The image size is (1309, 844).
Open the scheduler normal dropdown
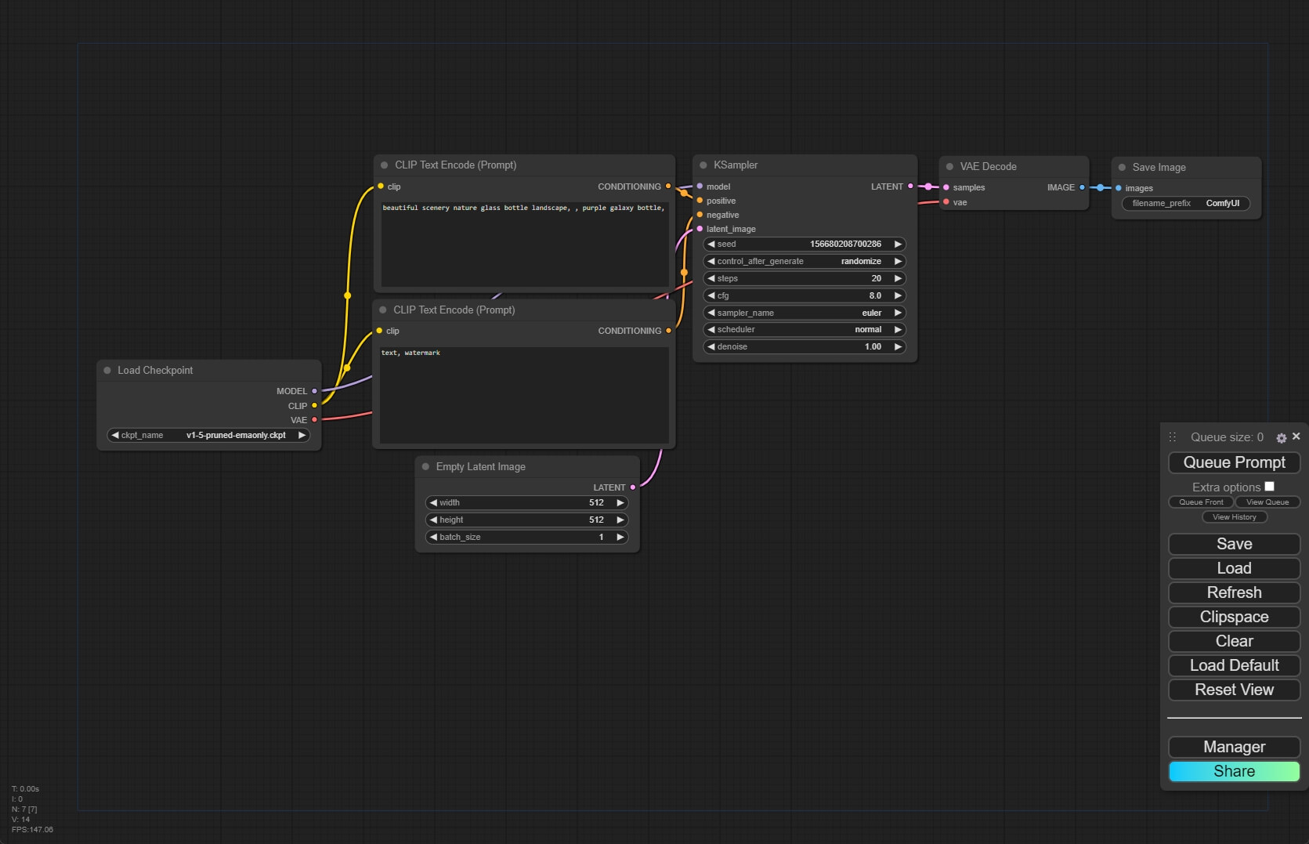pos(805,330)
